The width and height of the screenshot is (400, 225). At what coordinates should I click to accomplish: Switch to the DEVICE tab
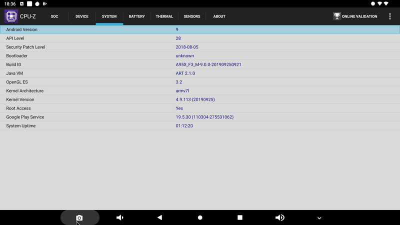click(82, 16)
